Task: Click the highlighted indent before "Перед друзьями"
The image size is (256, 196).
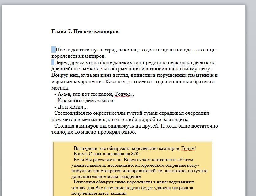Action: click(53, 63)
